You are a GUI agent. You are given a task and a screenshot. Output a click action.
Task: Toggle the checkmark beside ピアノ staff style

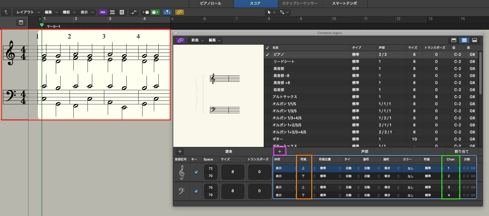[267, 54]
